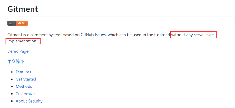The width and height of the screenshot is (235, 108).
Task: Click the bullet point beside About Security
Action: pyautogui.click(x=12, y=101)
